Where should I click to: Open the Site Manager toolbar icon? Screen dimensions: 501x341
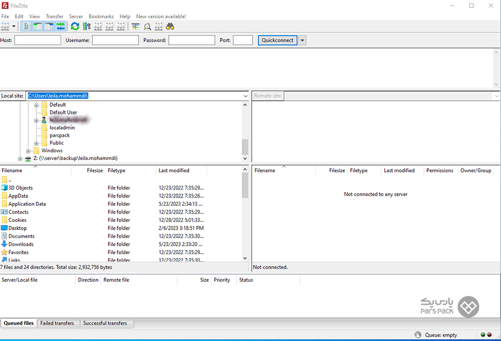pyautogui.click(x=5, y=27)
